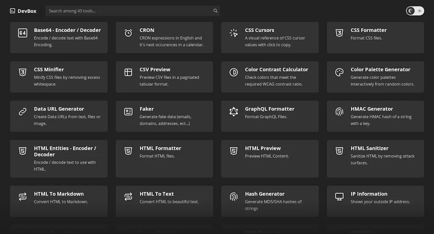
Task: Click the Color Contrast Calculator half-circle icon
Action: point(234,72)
